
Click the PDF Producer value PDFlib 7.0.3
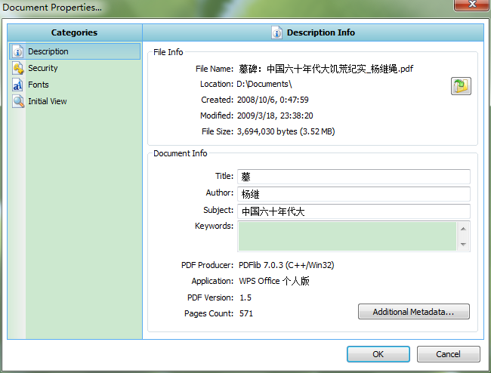(x=286, y=265)
